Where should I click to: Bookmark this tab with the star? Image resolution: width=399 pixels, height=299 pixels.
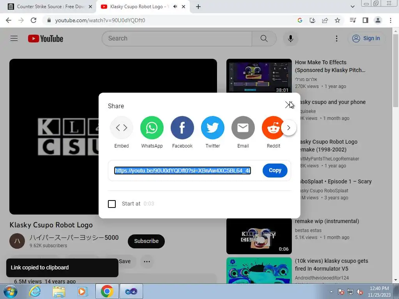[x=337, y=20]
